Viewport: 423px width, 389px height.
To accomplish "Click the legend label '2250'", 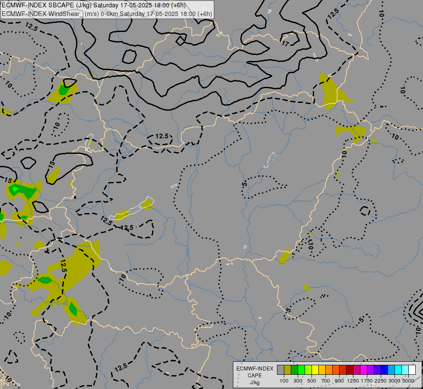I will tap(381, 381).
